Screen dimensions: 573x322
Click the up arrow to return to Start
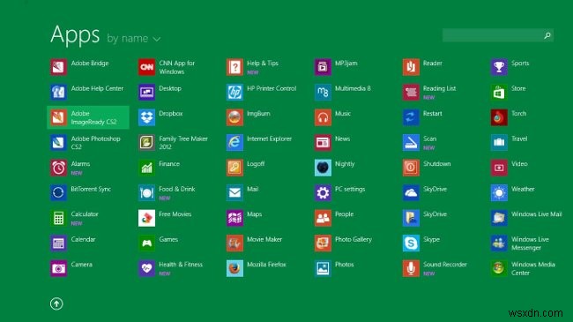coord(56,303)
